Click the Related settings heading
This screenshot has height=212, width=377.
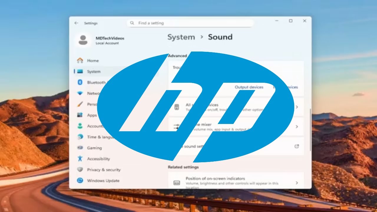(x=183, y=167)
